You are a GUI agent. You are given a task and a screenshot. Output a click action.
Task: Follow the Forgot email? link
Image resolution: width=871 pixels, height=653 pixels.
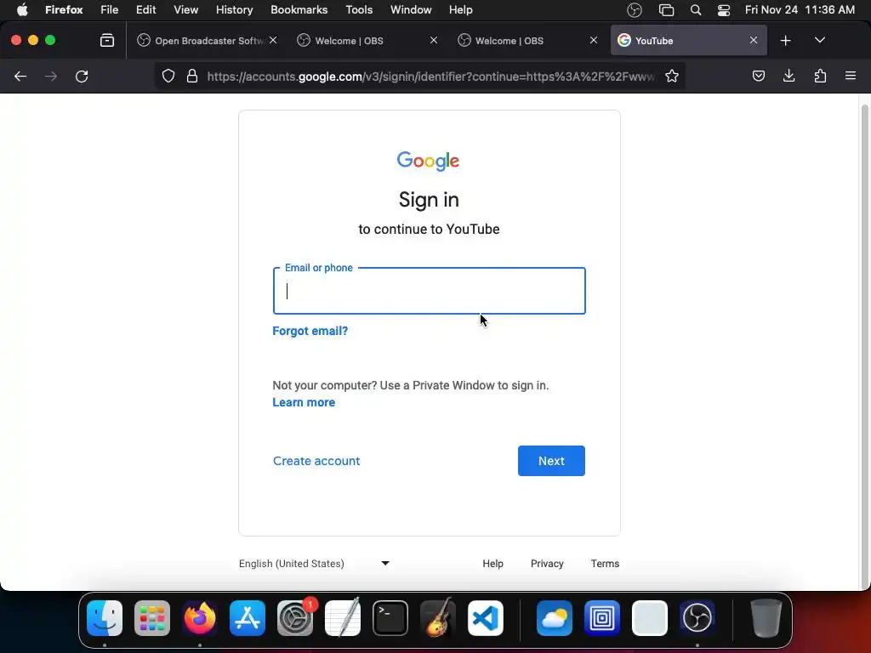click(310, 331)
